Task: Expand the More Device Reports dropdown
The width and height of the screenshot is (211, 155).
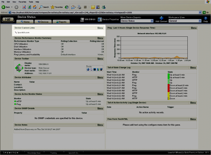Action: point(152,21)
